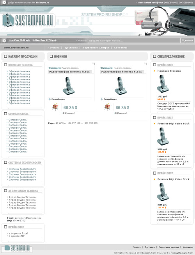195x255 pixels.
Task: Open the MoonyDesigns.Com link in the footer
Action: tap(182, 253)
